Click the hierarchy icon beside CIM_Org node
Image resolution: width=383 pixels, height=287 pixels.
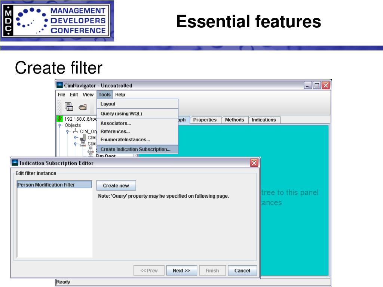coord(75,131)
